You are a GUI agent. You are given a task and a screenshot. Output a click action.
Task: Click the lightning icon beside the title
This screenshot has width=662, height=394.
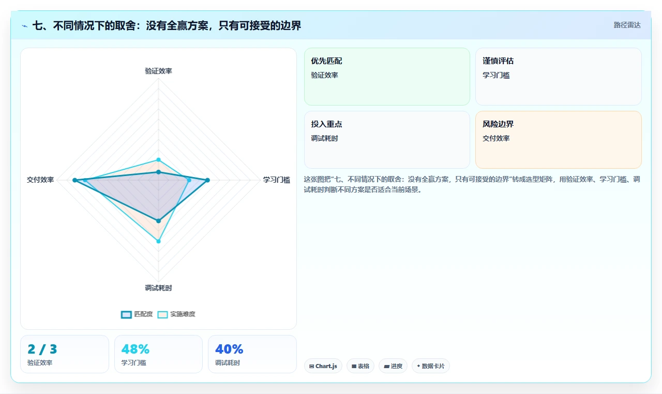pos(25,26)
